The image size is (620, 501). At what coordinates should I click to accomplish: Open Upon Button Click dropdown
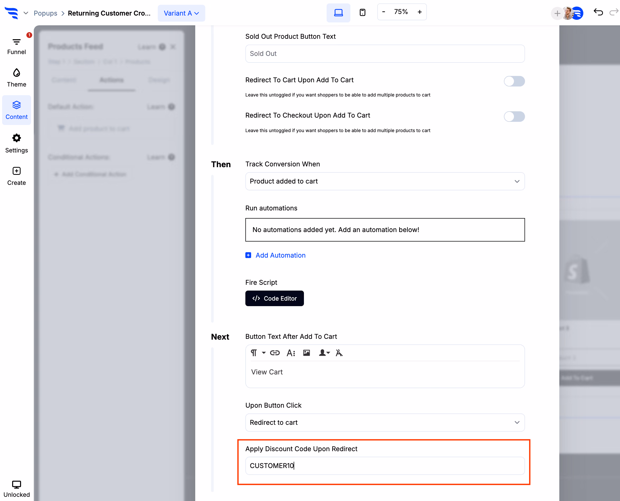tap(385, 422)
